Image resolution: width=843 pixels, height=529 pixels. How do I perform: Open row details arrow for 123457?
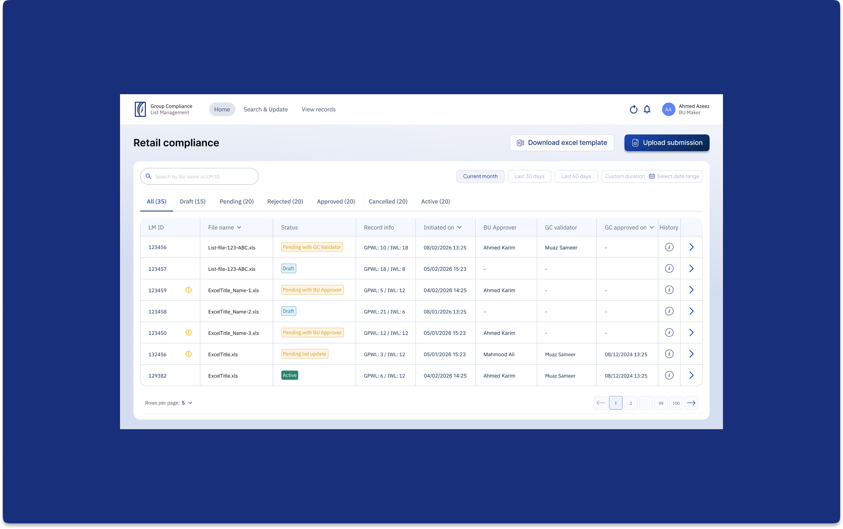click(691, 269)
